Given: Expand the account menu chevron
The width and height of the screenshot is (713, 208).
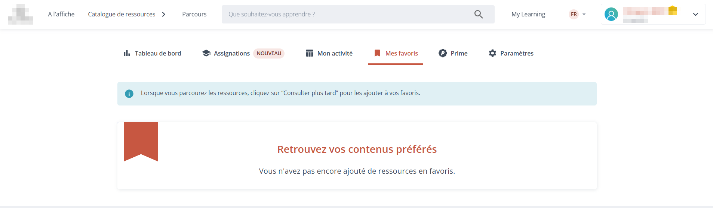Looking at the screenshot, I should coord(695,15).
